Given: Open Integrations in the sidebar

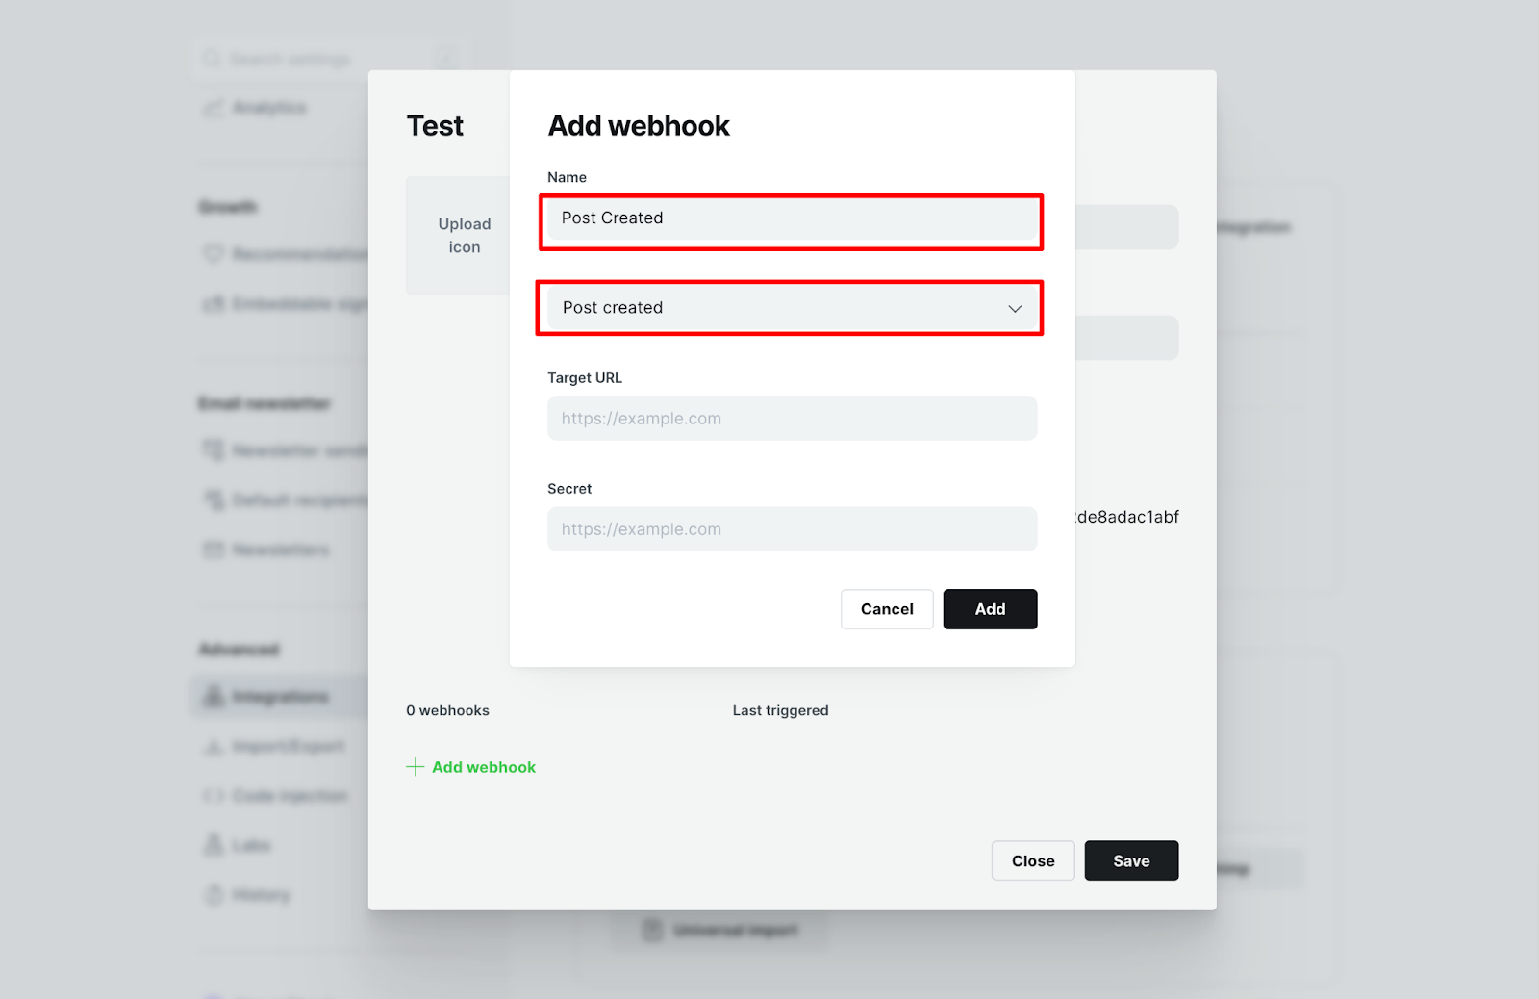Looking at the screenshot, I should [280, 697].
